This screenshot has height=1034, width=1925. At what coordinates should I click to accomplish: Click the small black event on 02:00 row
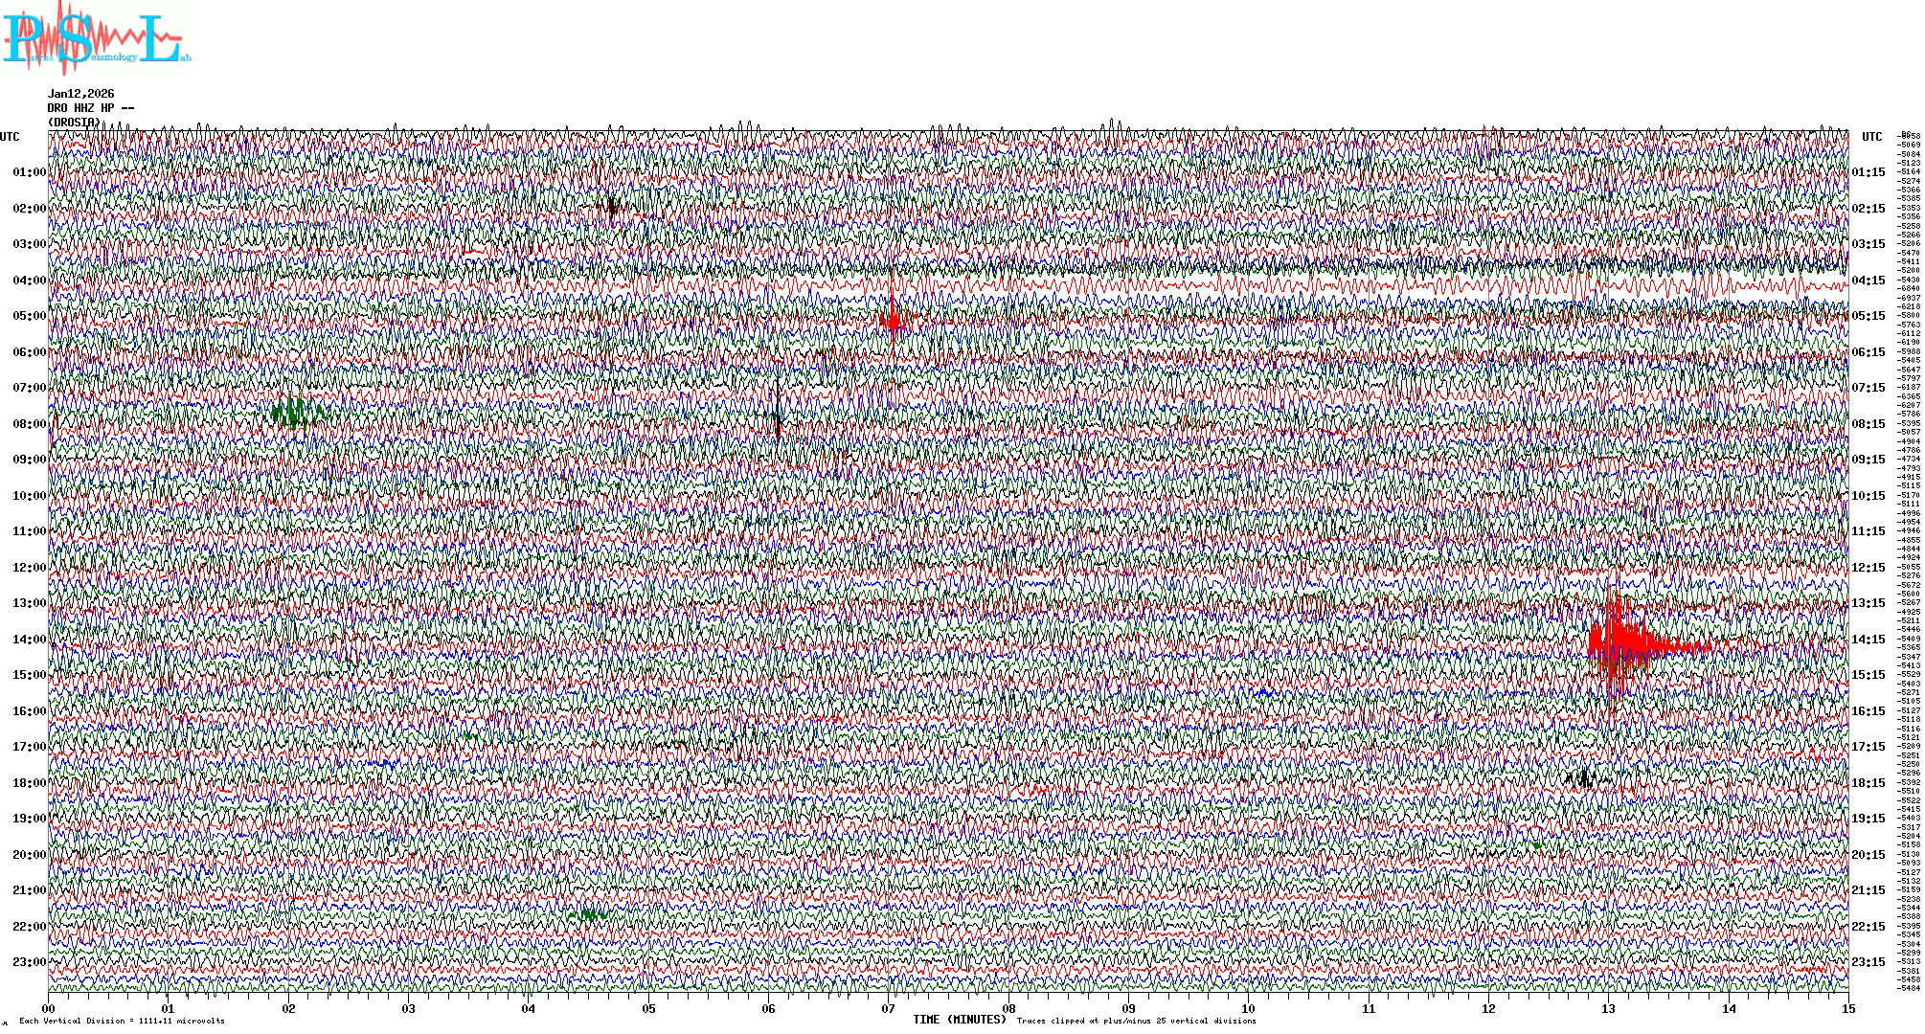(611, 206)
